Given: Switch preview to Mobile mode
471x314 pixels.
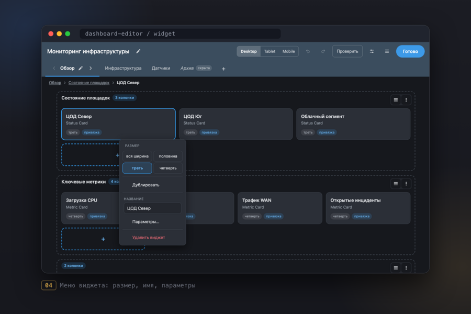Looking at the screenshot, I should tap(288, 51).
